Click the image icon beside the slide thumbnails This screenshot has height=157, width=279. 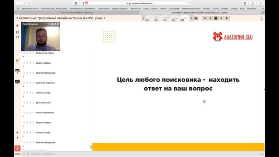(x=196, y=18)
